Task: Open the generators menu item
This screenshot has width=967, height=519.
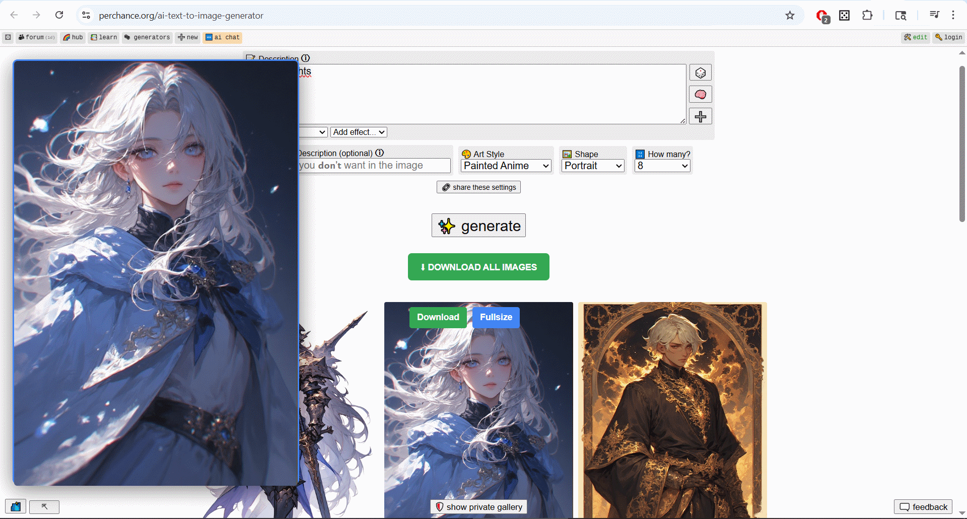Action: [x=147, y=37]
